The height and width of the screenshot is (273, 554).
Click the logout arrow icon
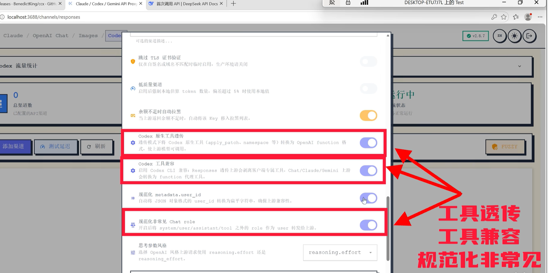tap(529, 36)
